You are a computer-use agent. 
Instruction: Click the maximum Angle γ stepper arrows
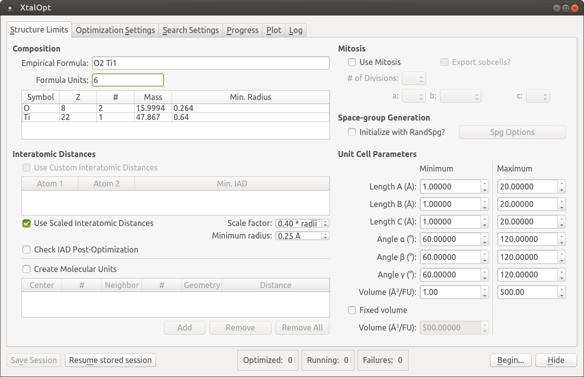click(x=561, y=274)
